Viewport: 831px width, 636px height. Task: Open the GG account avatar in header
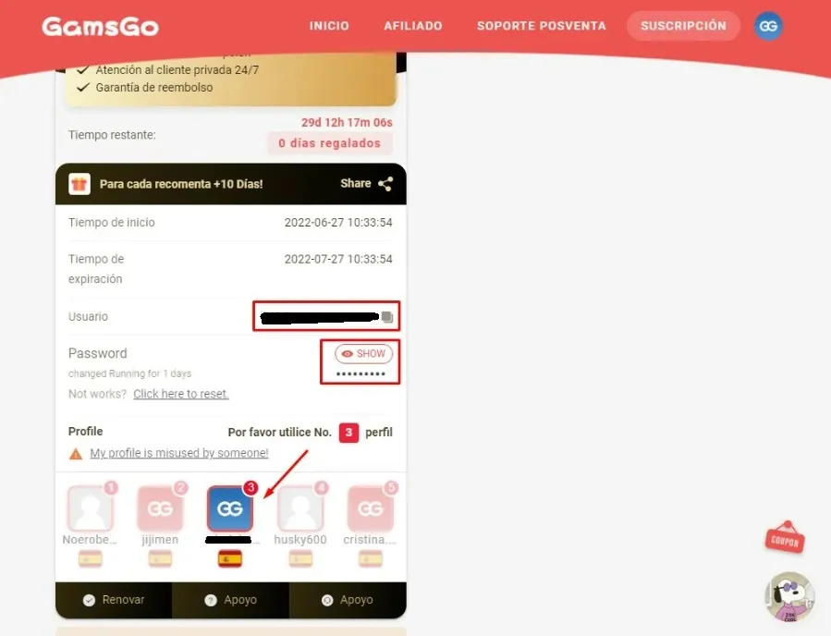pos(768,26)
